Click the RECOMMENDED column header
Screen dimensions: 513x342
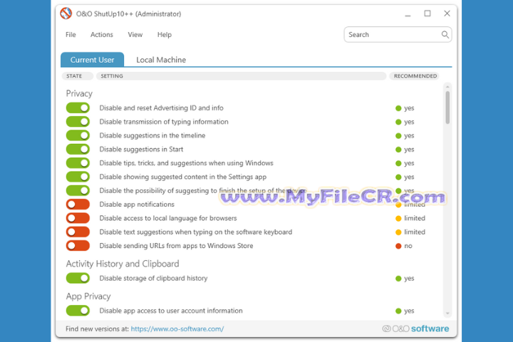415,76
